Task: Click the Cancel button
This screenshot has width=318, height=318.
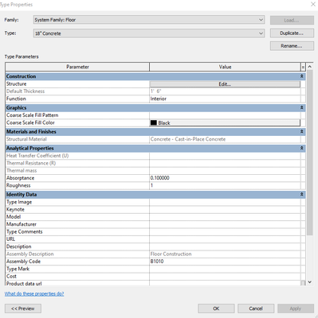Action: (x=256, y=308)
